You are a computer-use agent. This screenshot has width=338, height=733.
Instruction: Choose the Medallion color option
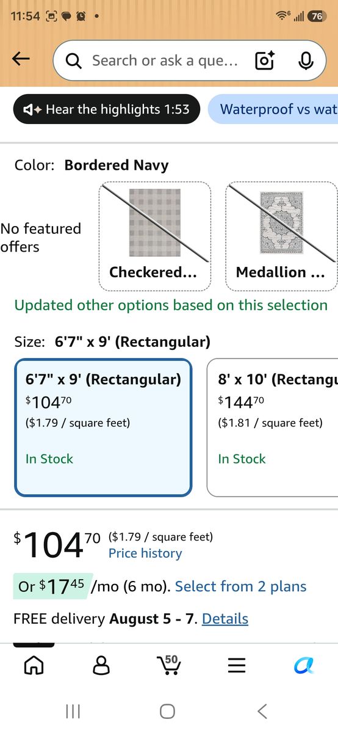tap(281, 236)
